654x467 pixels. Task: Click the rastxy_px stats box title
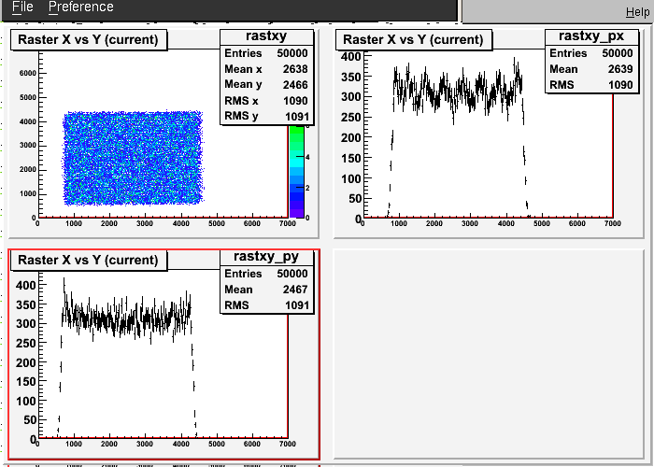591,35
